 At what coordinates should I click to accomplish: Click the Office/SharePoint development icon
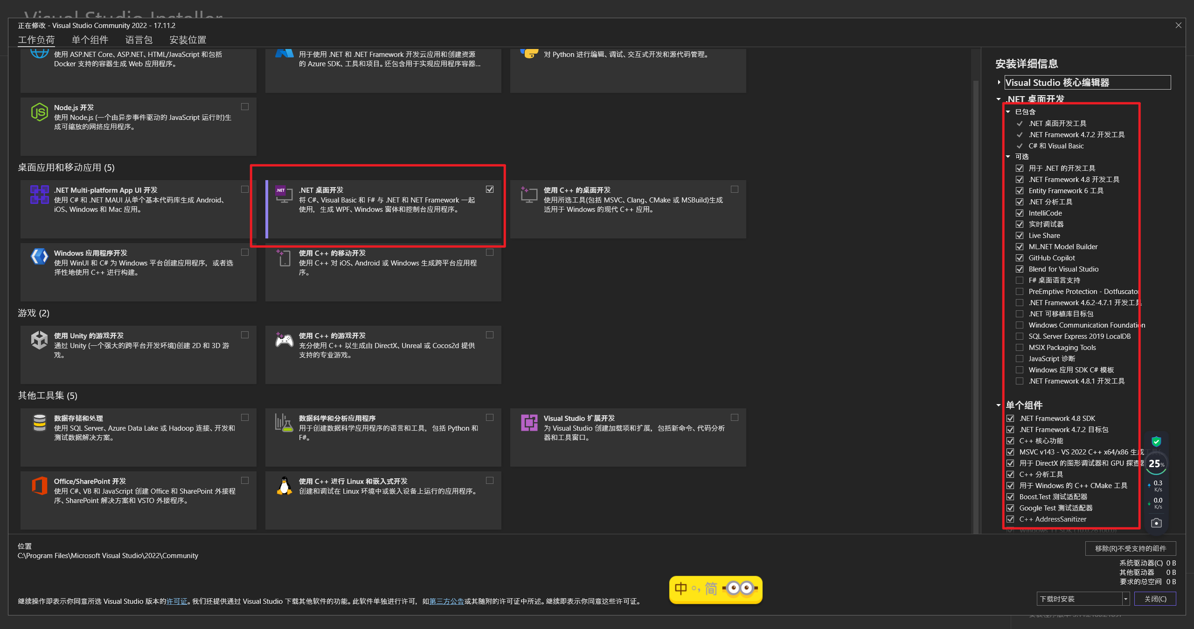pyautogui.click(x=39, y=486)
